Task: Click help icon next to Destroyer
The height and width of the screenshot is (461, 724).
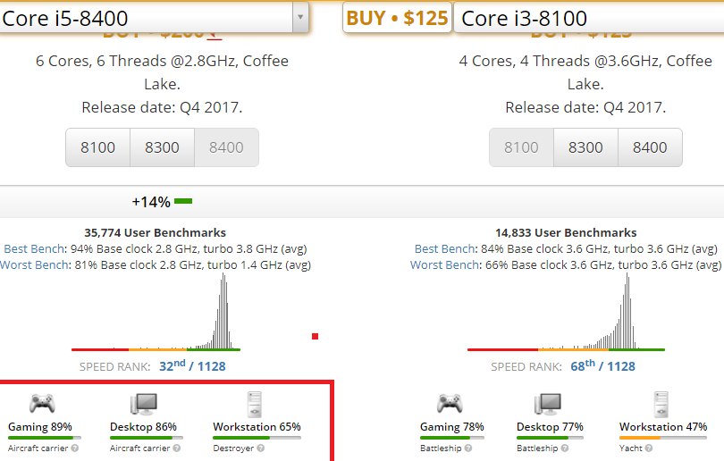Action: [261, 448]
